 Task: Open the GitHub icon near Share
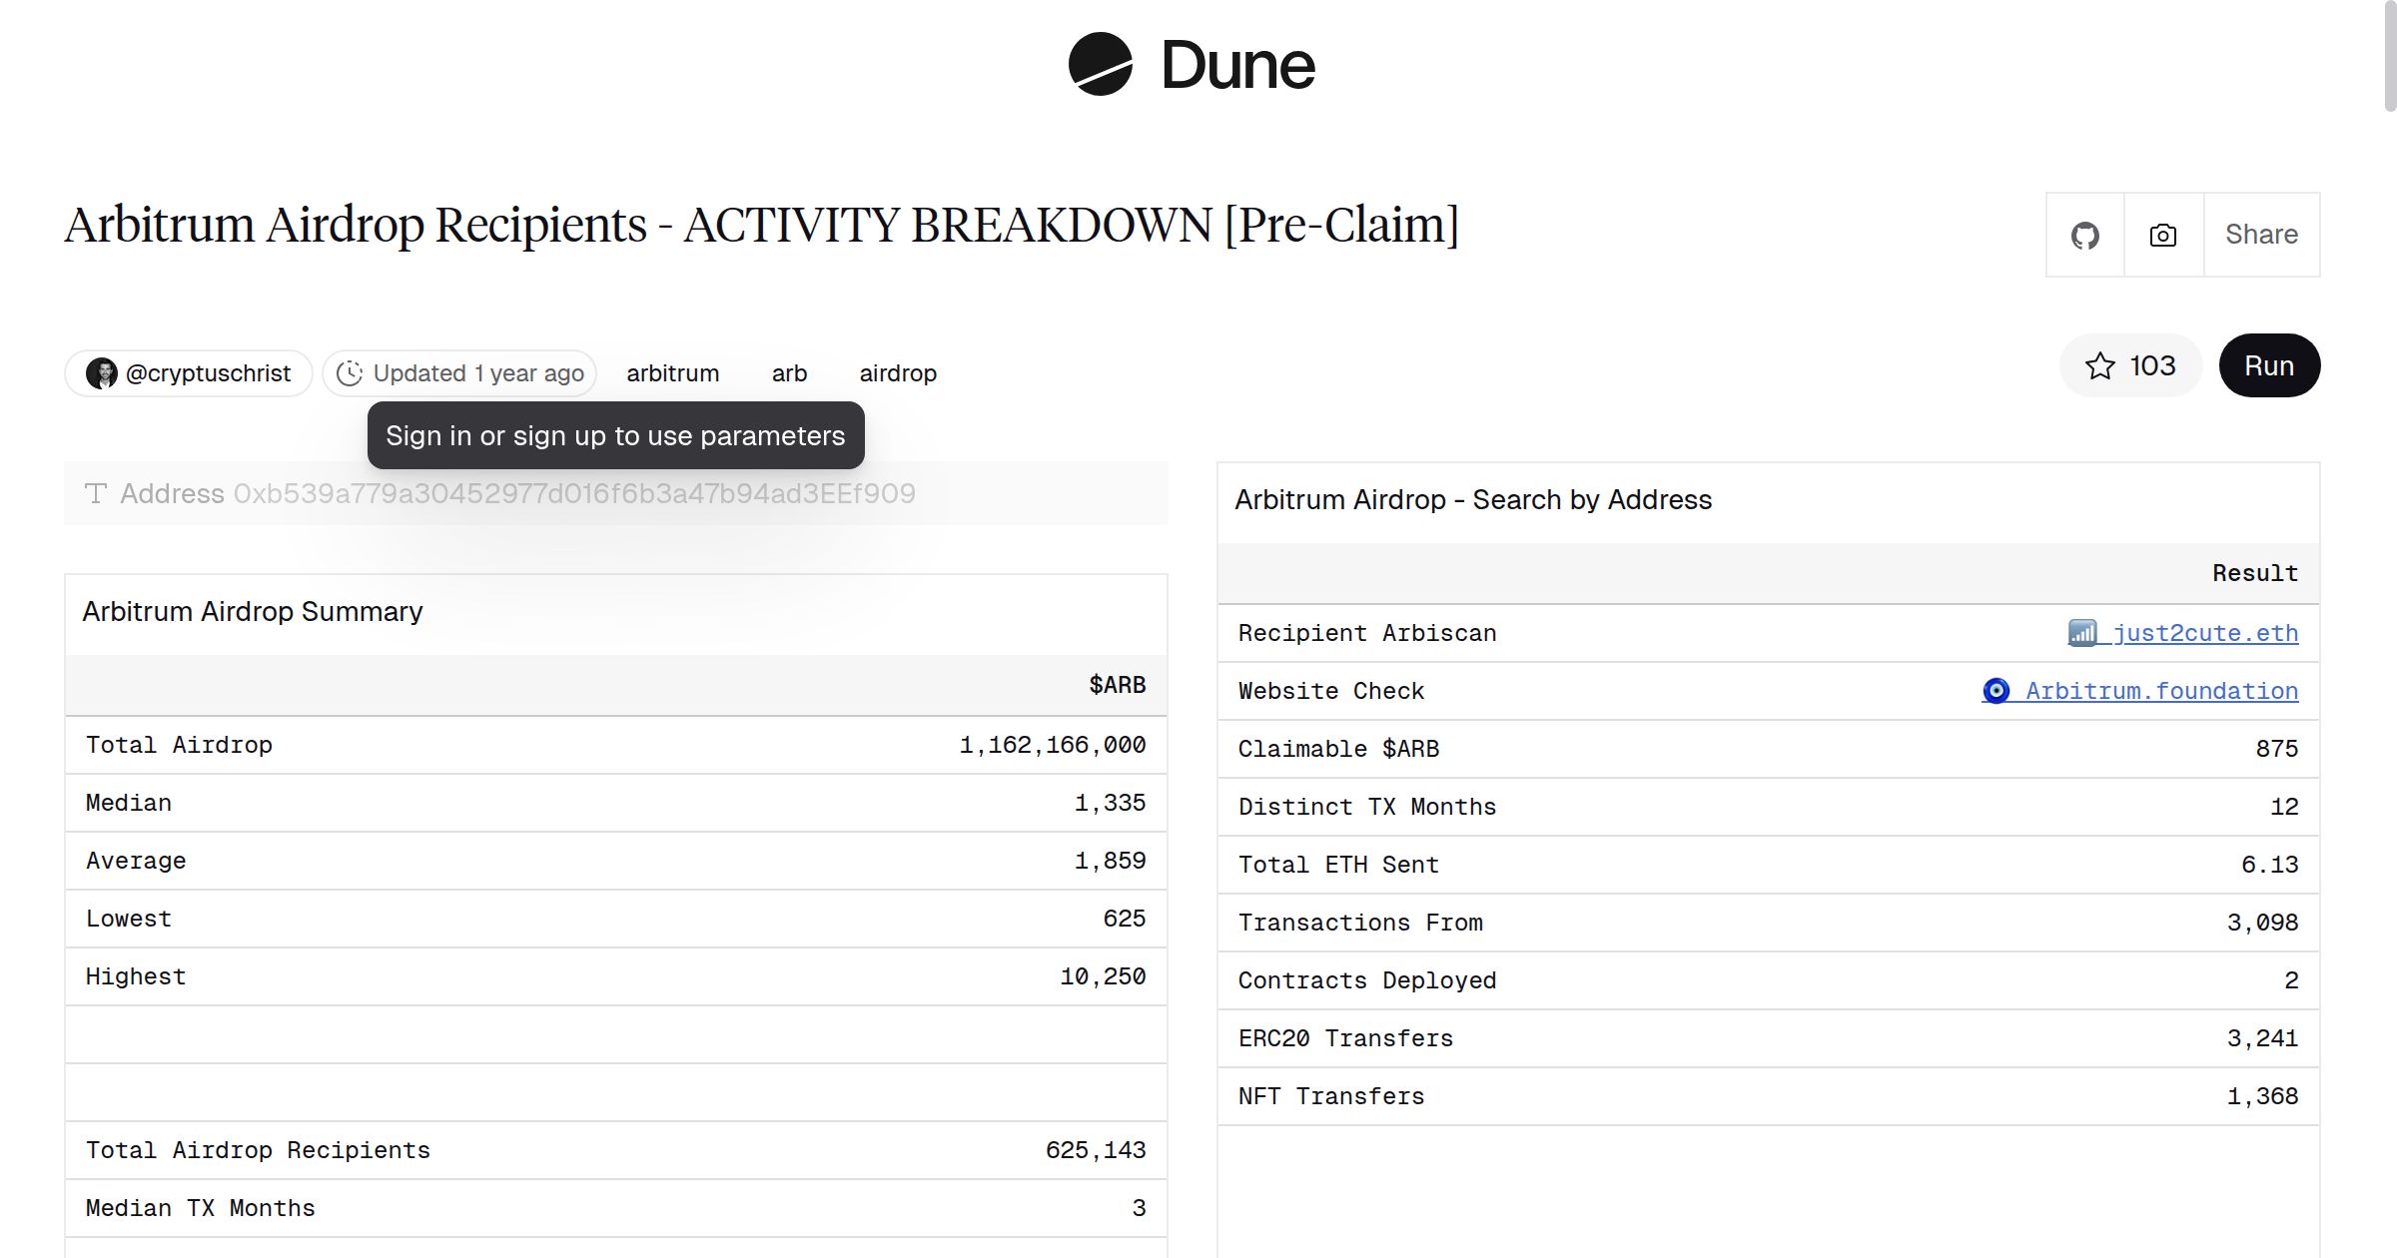point(2085,235)
